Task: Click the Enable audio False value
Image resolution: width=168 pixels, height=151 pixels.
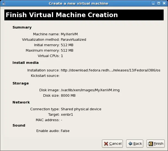Action: [65, 131]
